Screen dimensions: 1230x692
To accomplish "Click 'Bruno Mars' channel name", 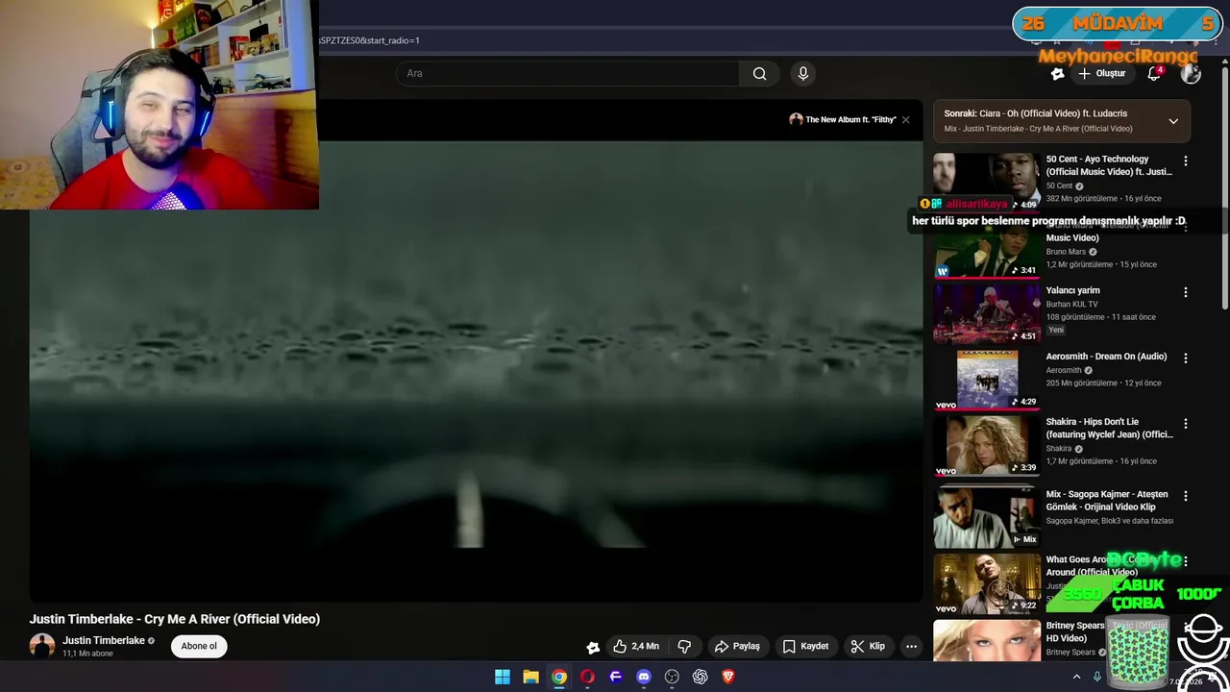I will 1066,252.
